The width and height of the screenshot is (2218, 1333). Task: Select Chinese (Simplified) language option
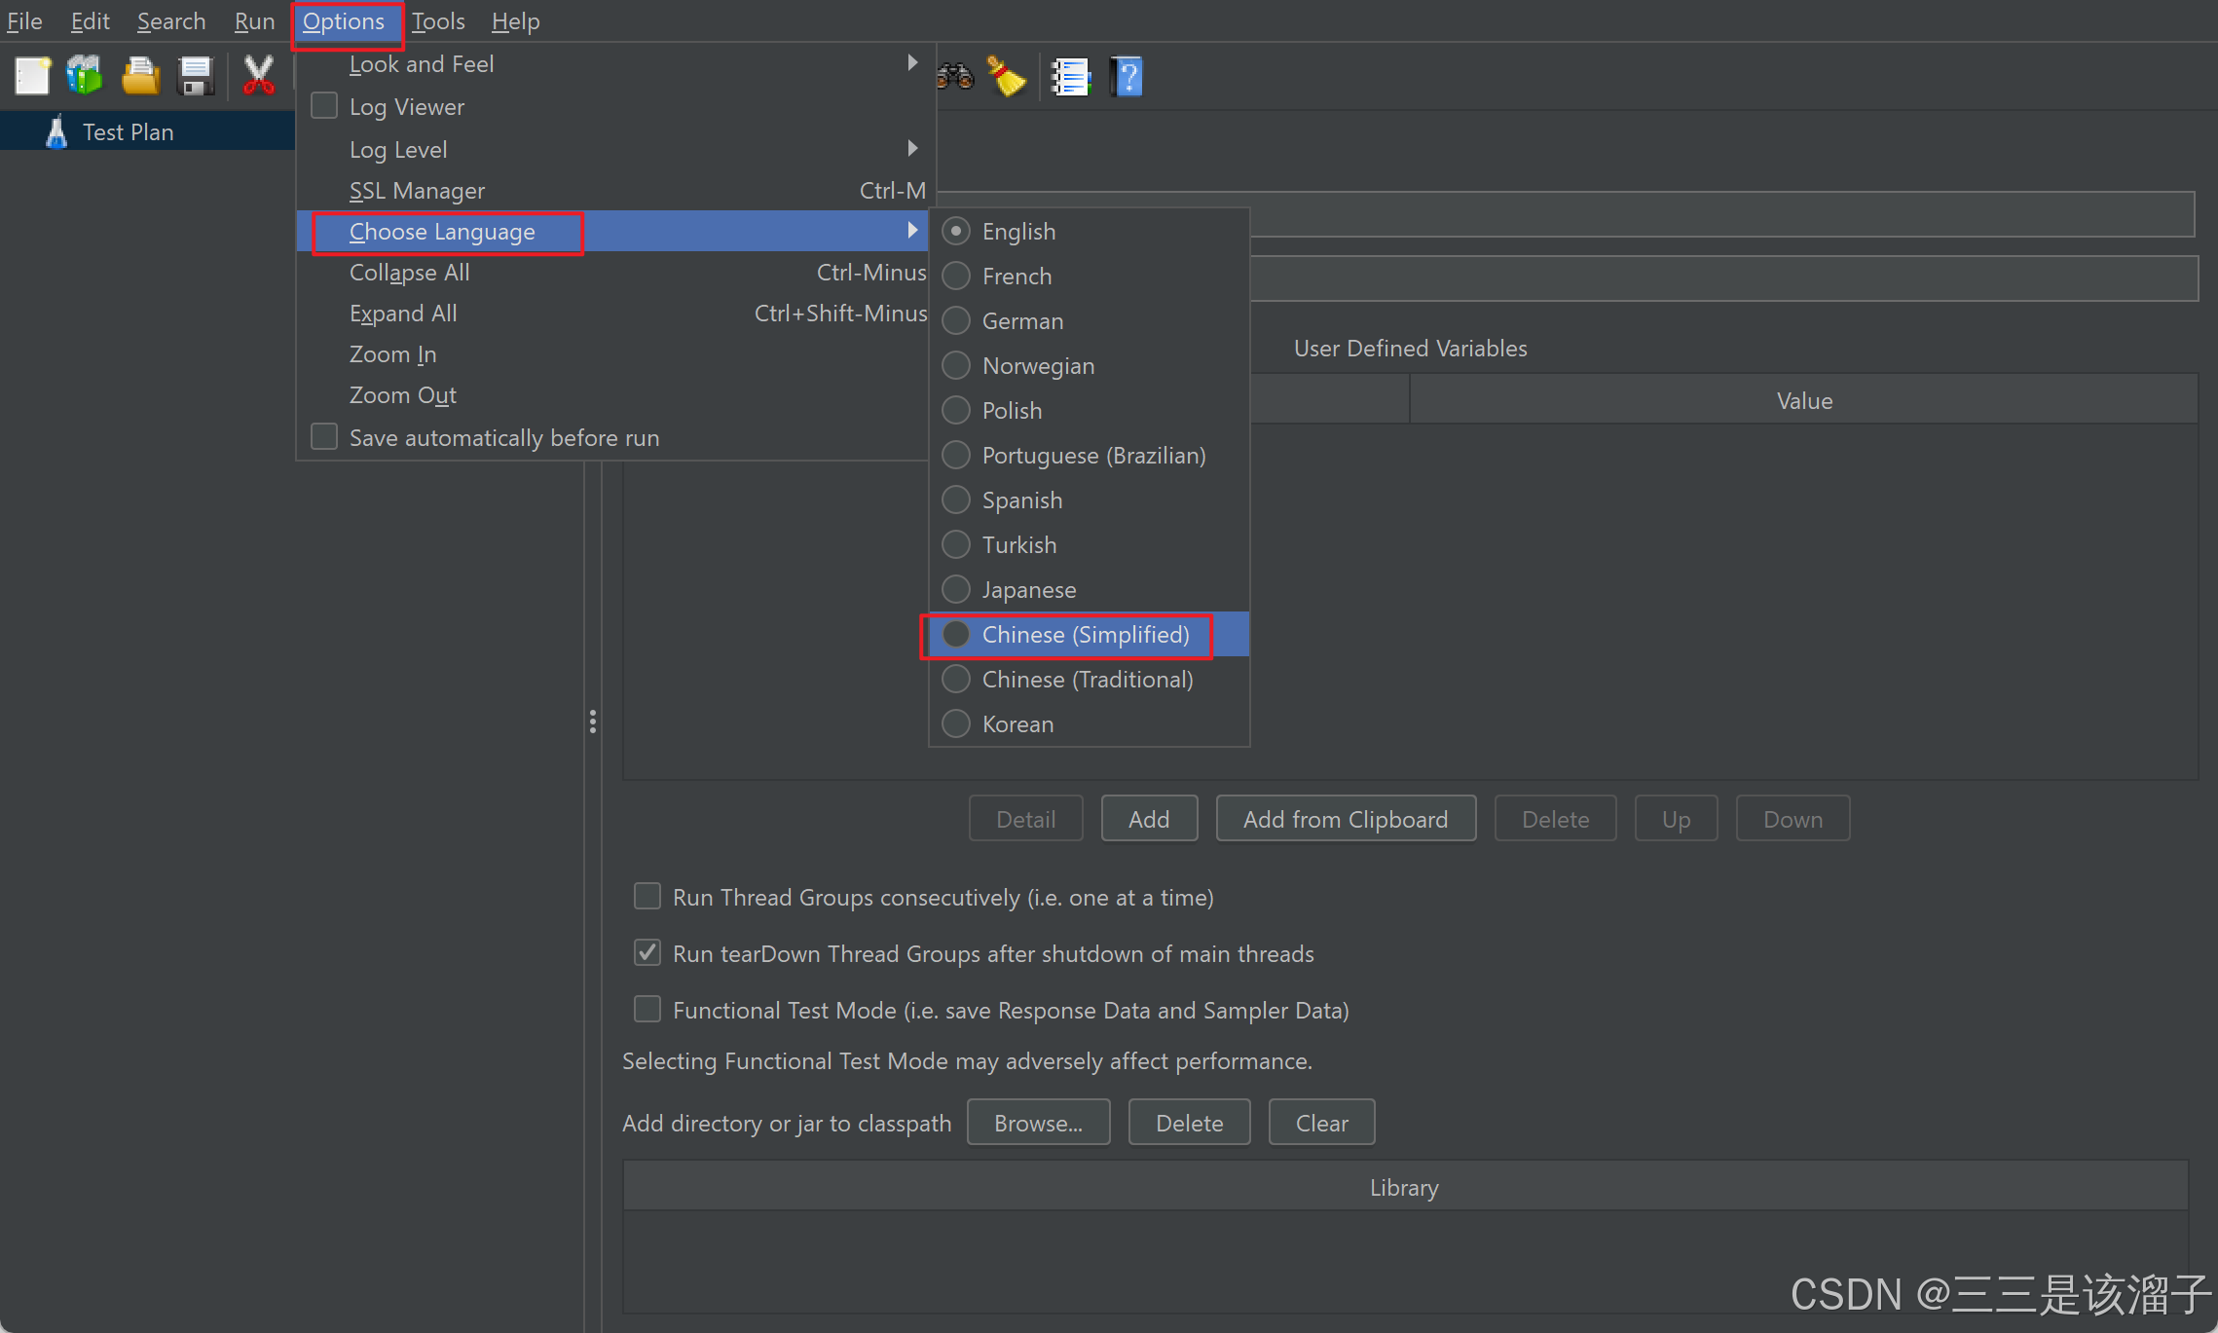(1085, 635)
